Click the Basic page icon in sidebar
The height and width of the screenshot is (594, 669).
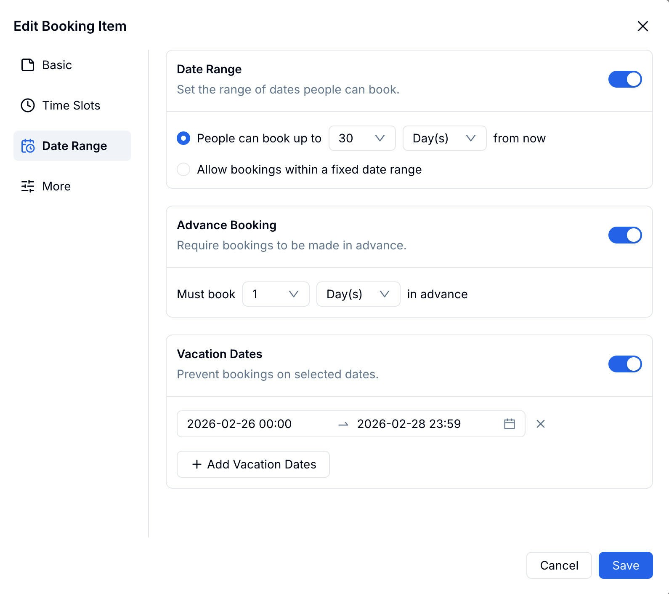[x=28, y=65]
